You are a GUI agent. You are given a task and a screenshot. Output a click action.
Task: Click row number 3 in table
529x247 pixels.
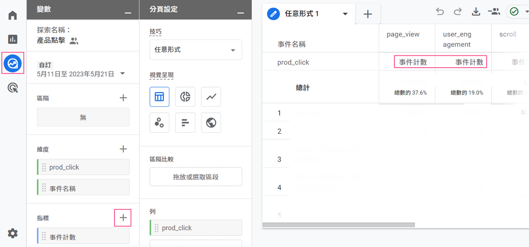(x=279, y=159)
